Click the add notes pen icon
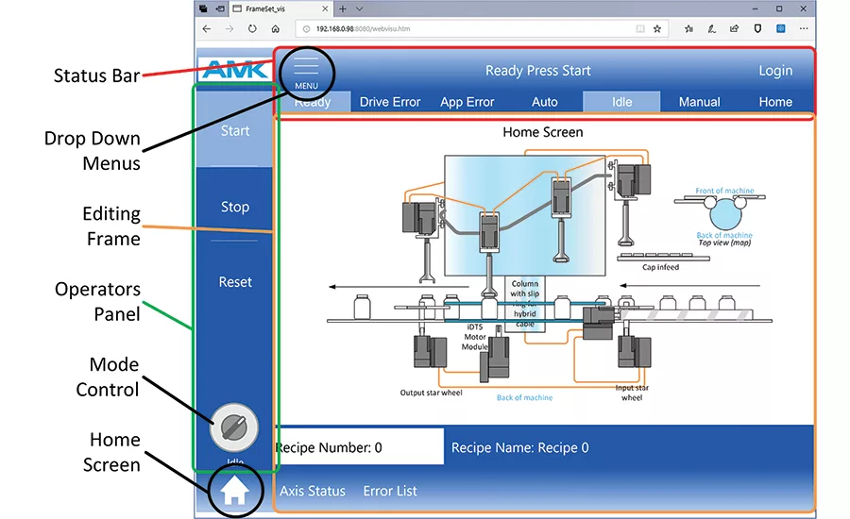This screenshot has height=519, width=850. coord(711,28)
